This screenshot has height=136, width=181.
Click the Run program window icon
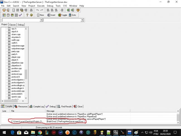[8, 15]
